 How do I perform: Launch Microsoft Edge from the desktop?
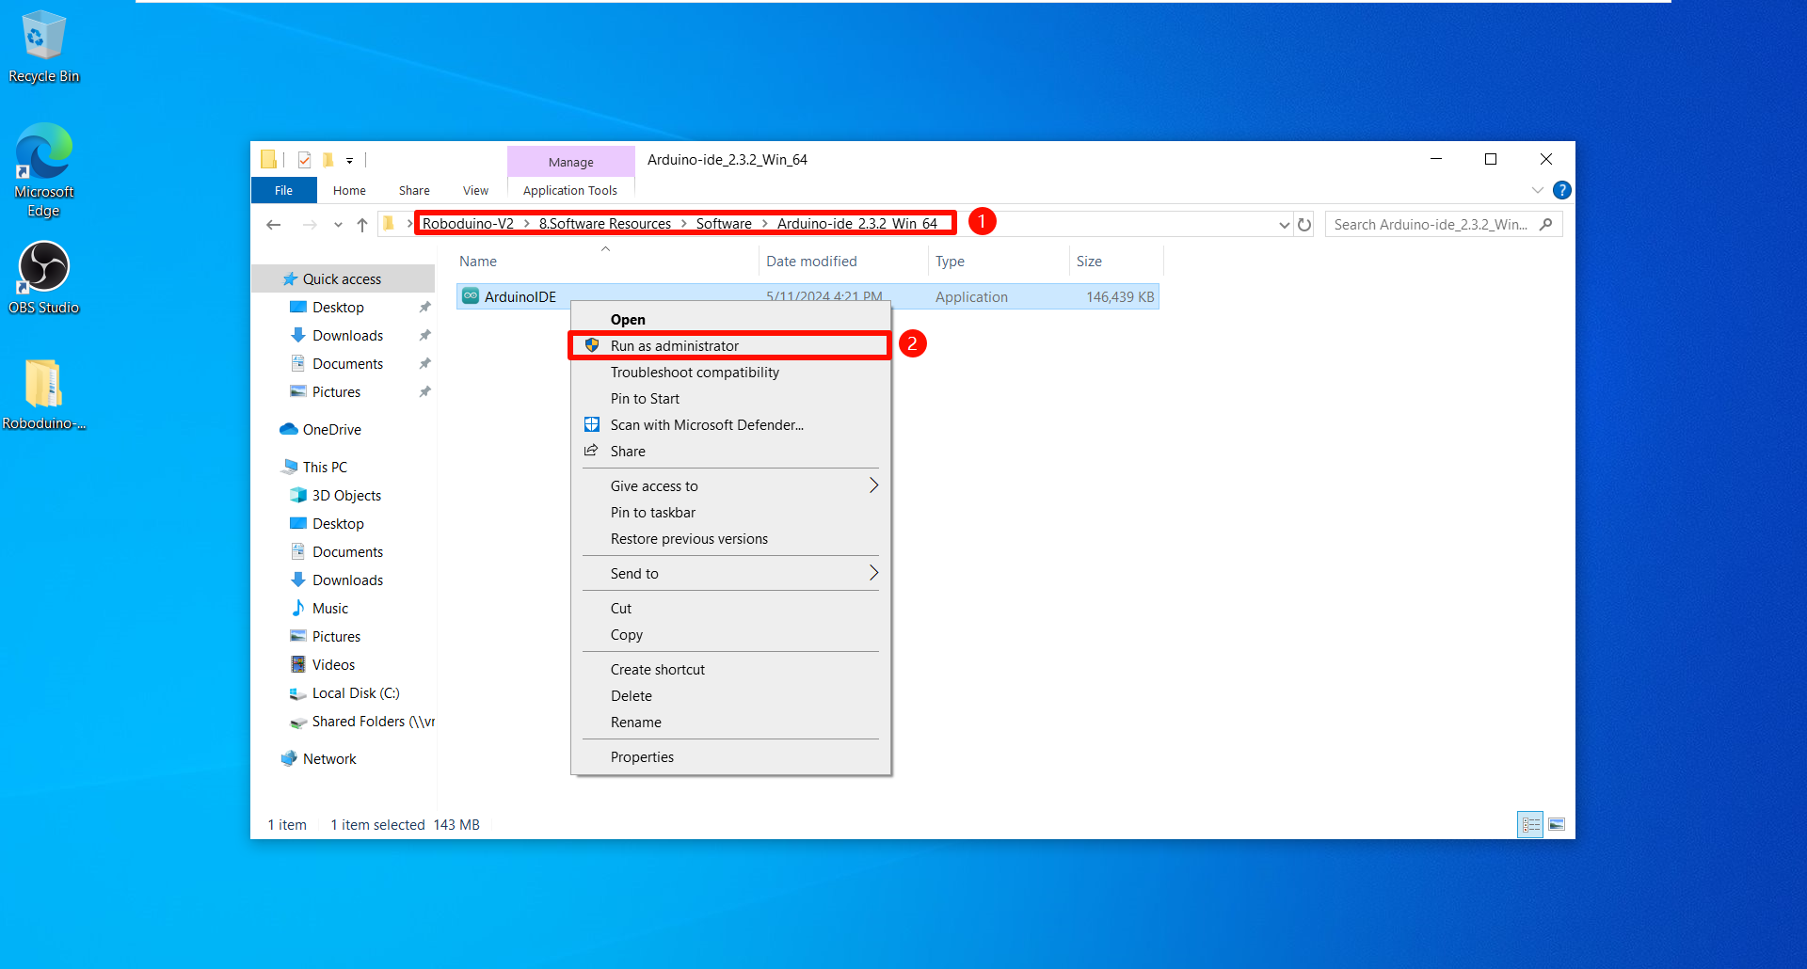click(43, 170)
